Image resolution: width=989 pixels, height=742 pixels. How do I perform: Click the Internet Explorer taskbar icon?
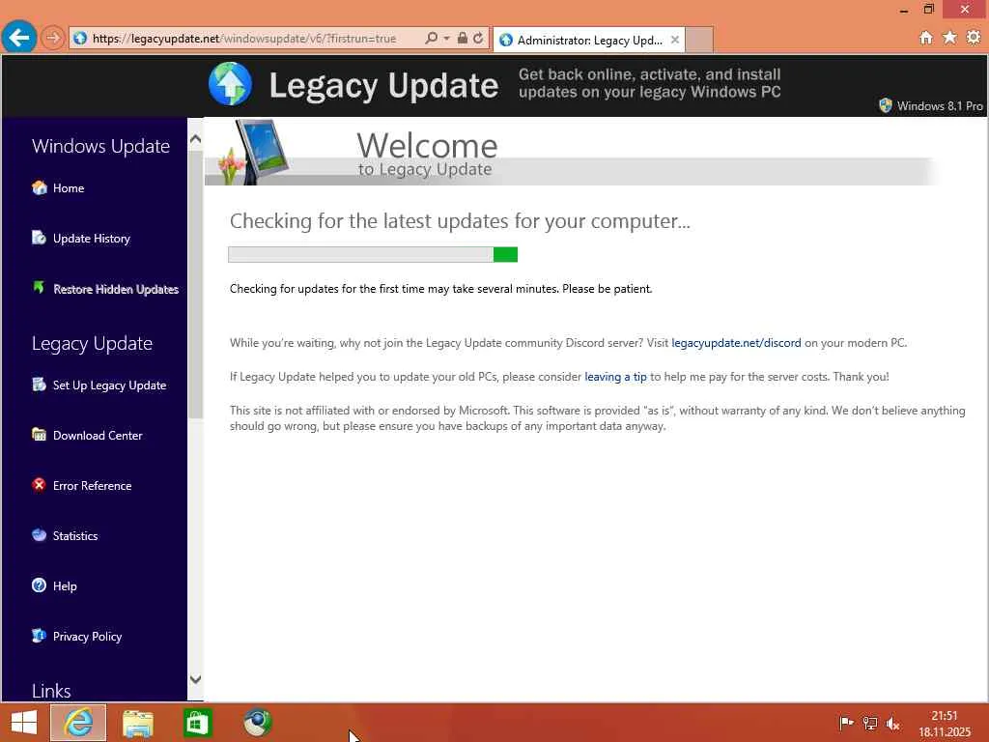point(78,723)
